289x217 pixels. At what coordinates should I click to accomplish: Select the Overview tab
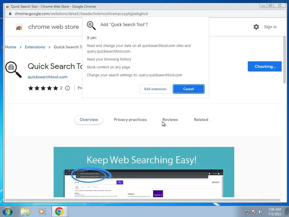pyautogui.click(x=89, y=120)
